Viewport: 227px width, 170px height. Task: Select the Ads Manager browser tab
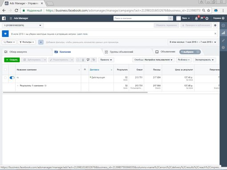coord(24,3)
